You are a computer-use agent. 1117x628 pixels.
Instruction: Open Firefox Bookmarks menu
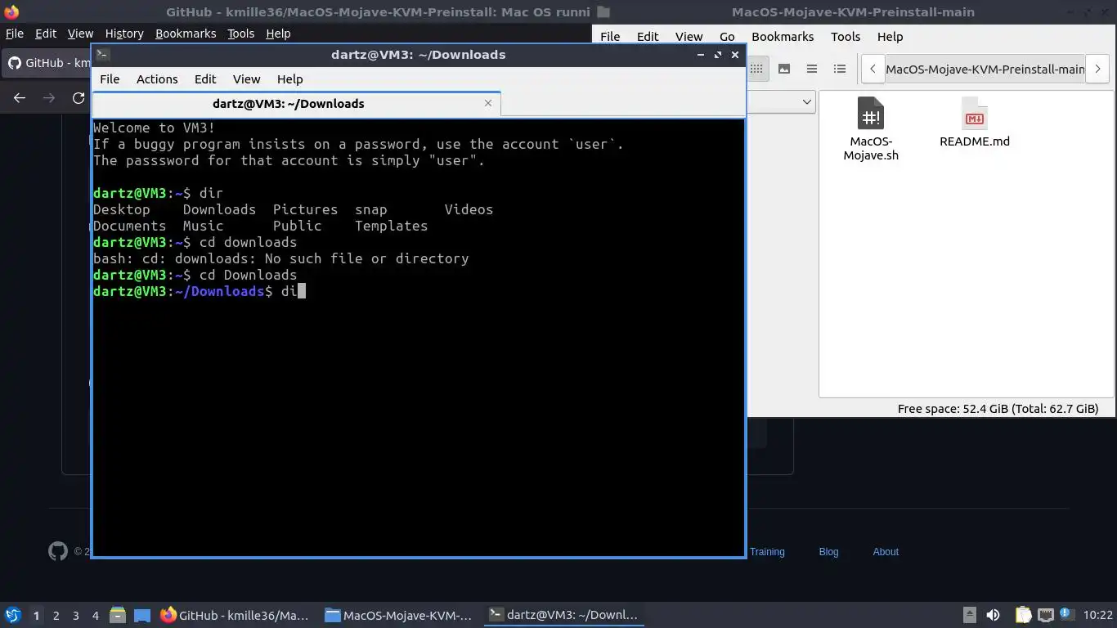click(186, 34)
